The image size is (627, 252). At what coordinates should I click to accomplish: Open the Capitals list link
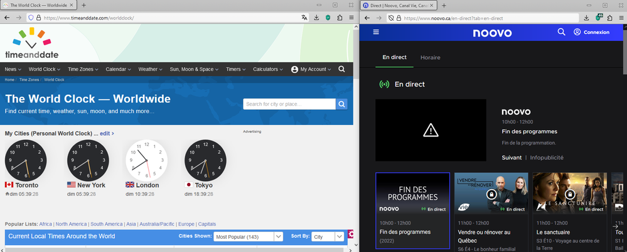coord(206,224)
